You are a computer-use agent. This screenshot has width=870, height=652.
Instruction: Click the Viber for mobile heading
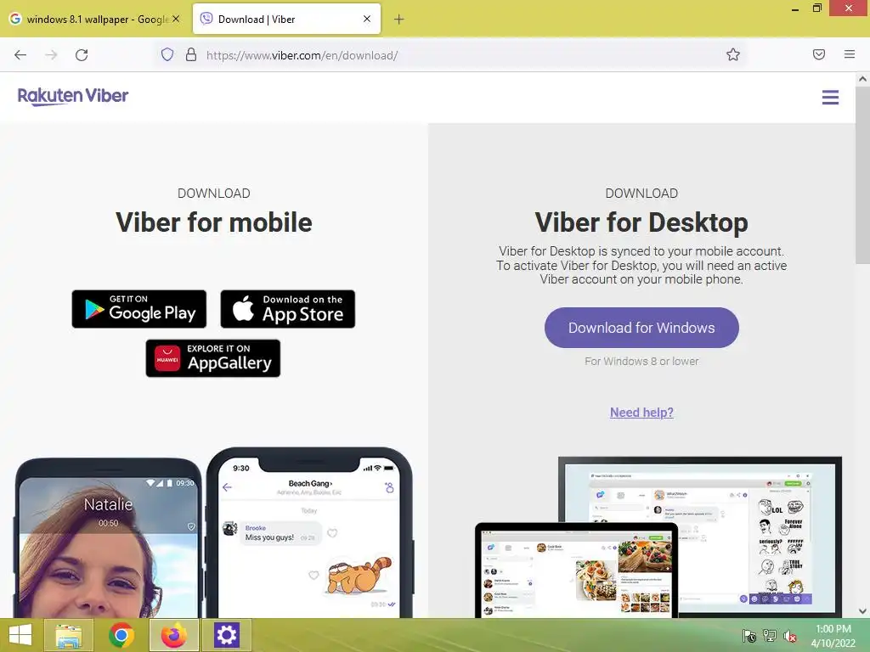point(213,222)
